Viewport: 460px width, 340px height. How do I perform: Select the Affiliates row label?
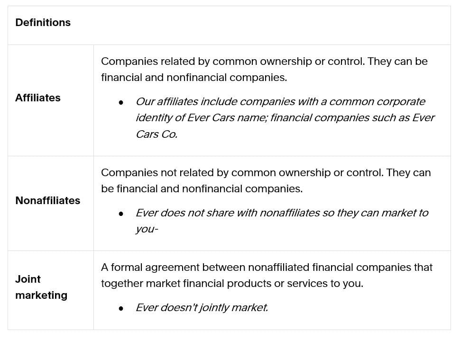[x=38, y=98]
